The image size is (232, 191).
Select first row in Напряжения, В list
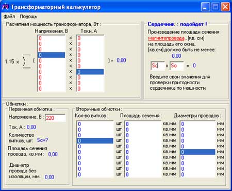pos(52,38)
